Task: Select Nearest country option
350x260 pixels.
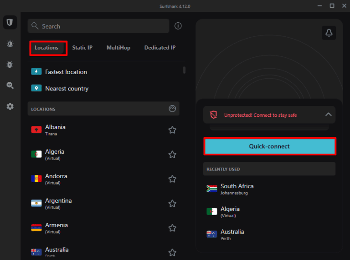Action: coord(67,89)
